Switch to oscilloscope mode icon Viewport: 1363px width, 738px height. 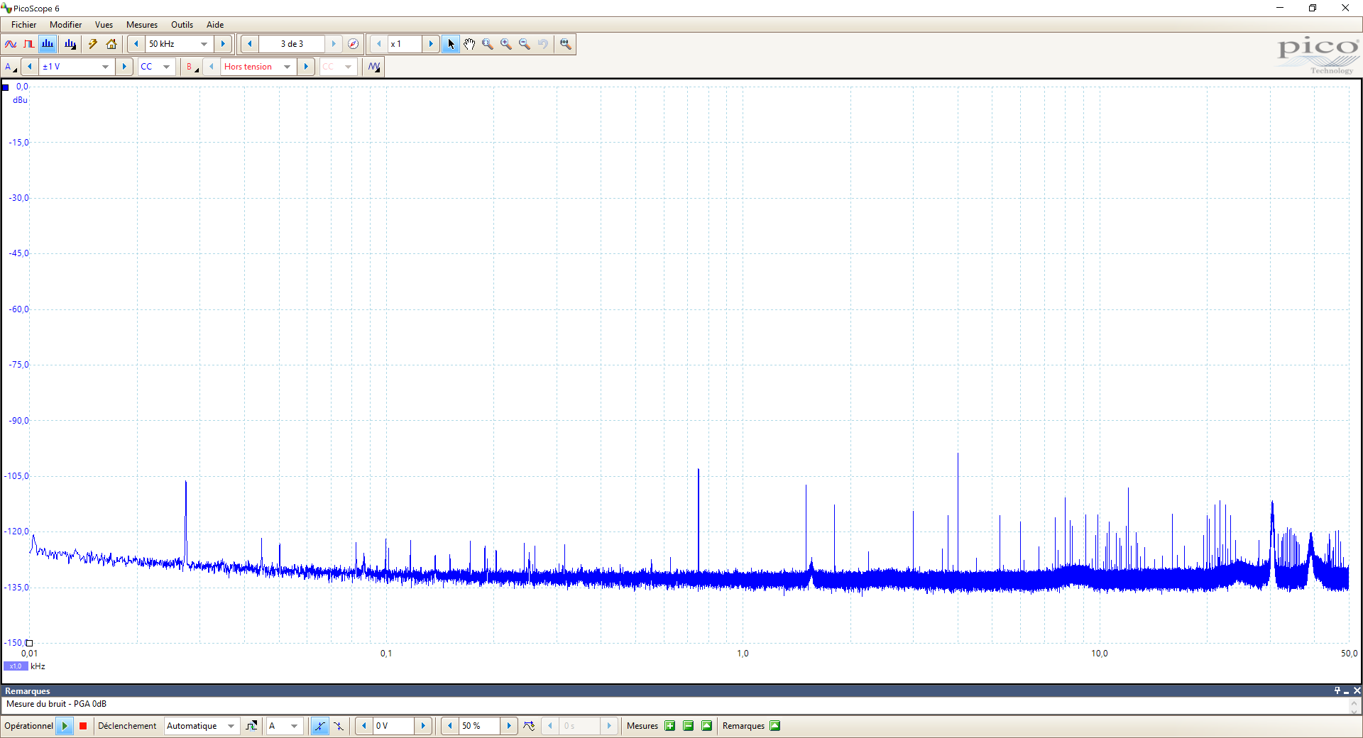11,44
